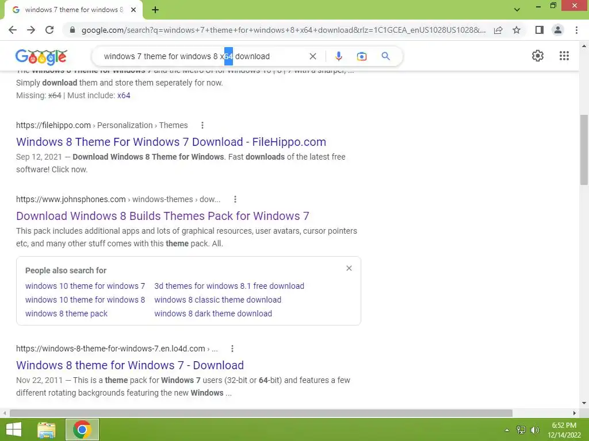589x441 pixels.
Task: Open Google quick settings gear
Action: (538, 56)
